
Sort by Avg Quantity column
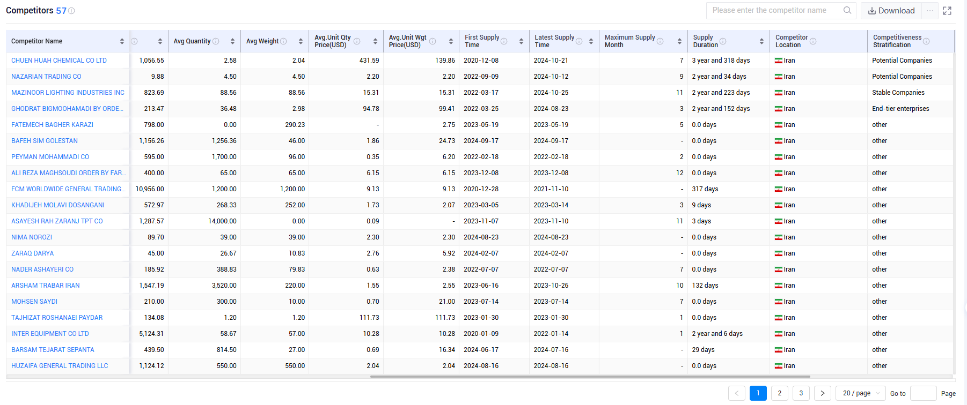(x=232, y=41)
